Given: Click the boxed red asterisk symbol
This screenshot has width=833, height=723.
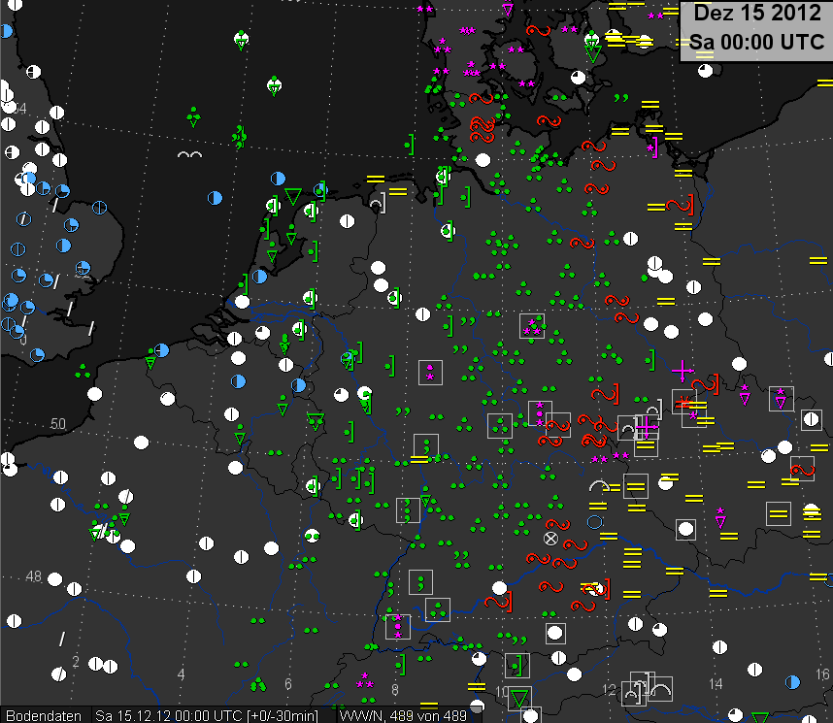Looking at the screenshot, I should click(x=683, y=402).
